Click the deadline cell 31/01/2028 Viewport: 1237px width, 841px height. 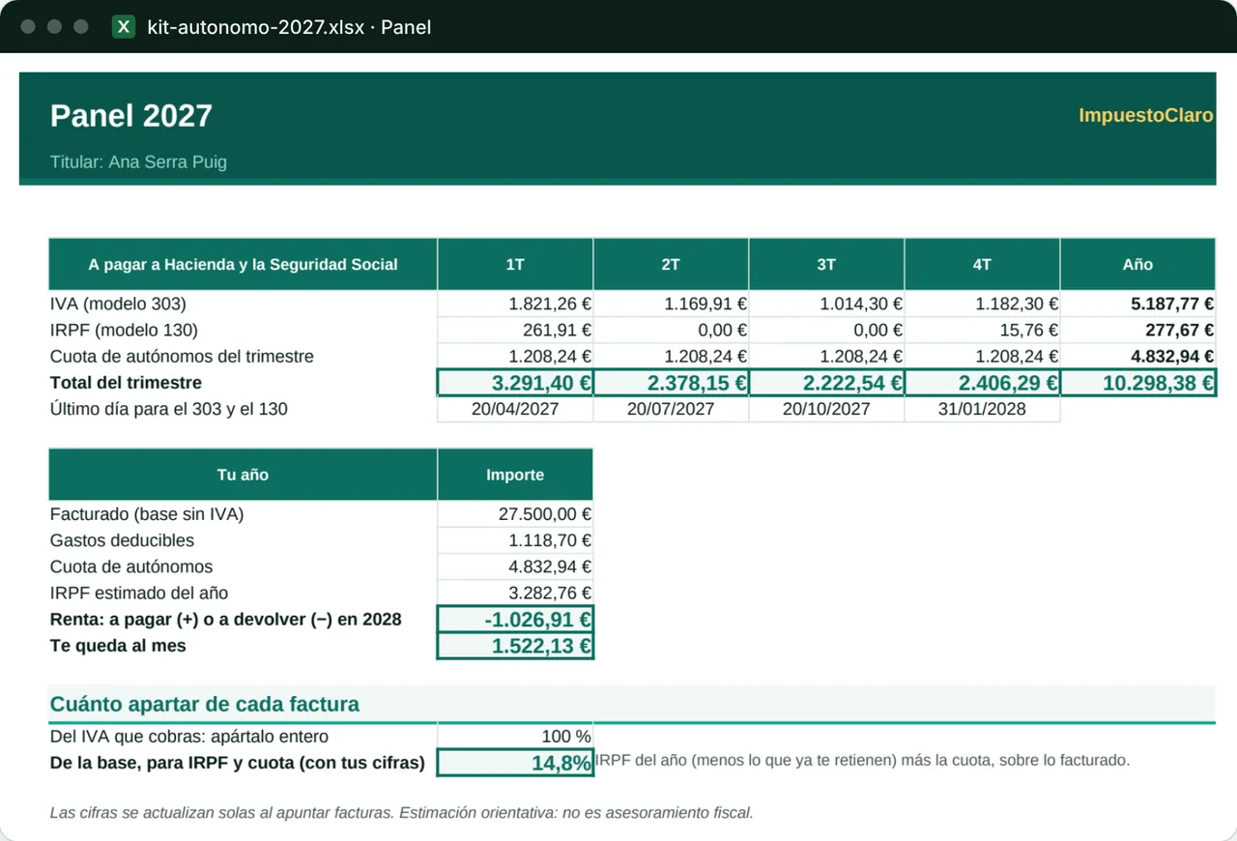(x=982, y=409)
